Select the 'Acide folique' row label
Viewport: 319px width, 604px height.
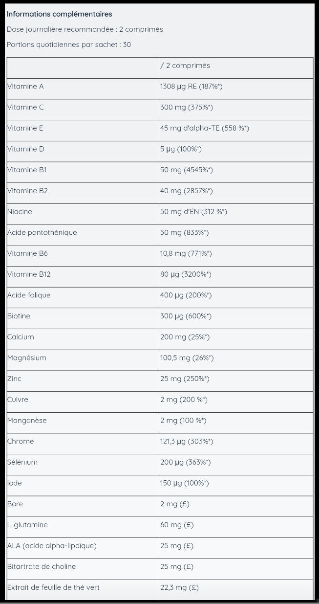tap(29, 295)
